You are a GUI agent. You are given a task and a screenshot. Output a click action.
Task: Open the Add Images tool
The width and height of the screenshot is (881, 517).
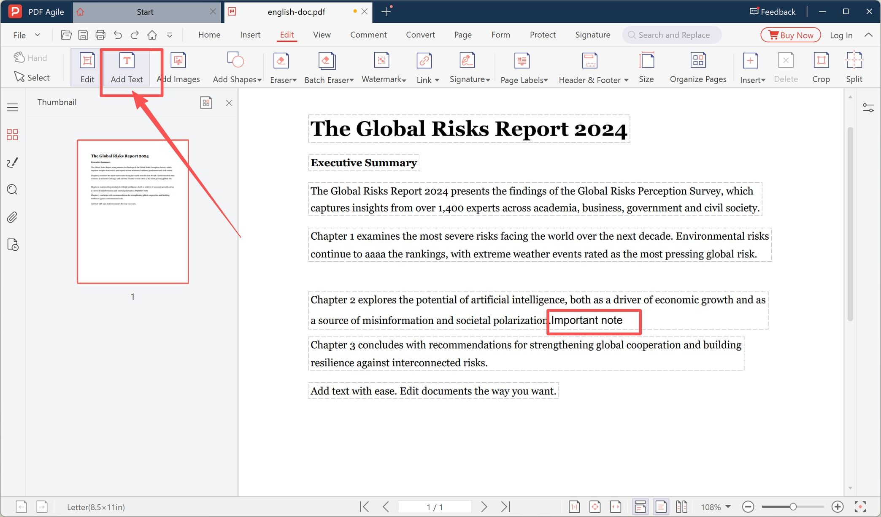coord(178,68)
